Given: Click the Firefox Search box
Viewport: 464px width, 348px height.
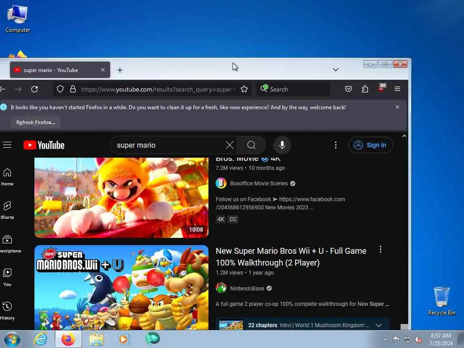Looking at the screenshot, I should coord(293,89).
